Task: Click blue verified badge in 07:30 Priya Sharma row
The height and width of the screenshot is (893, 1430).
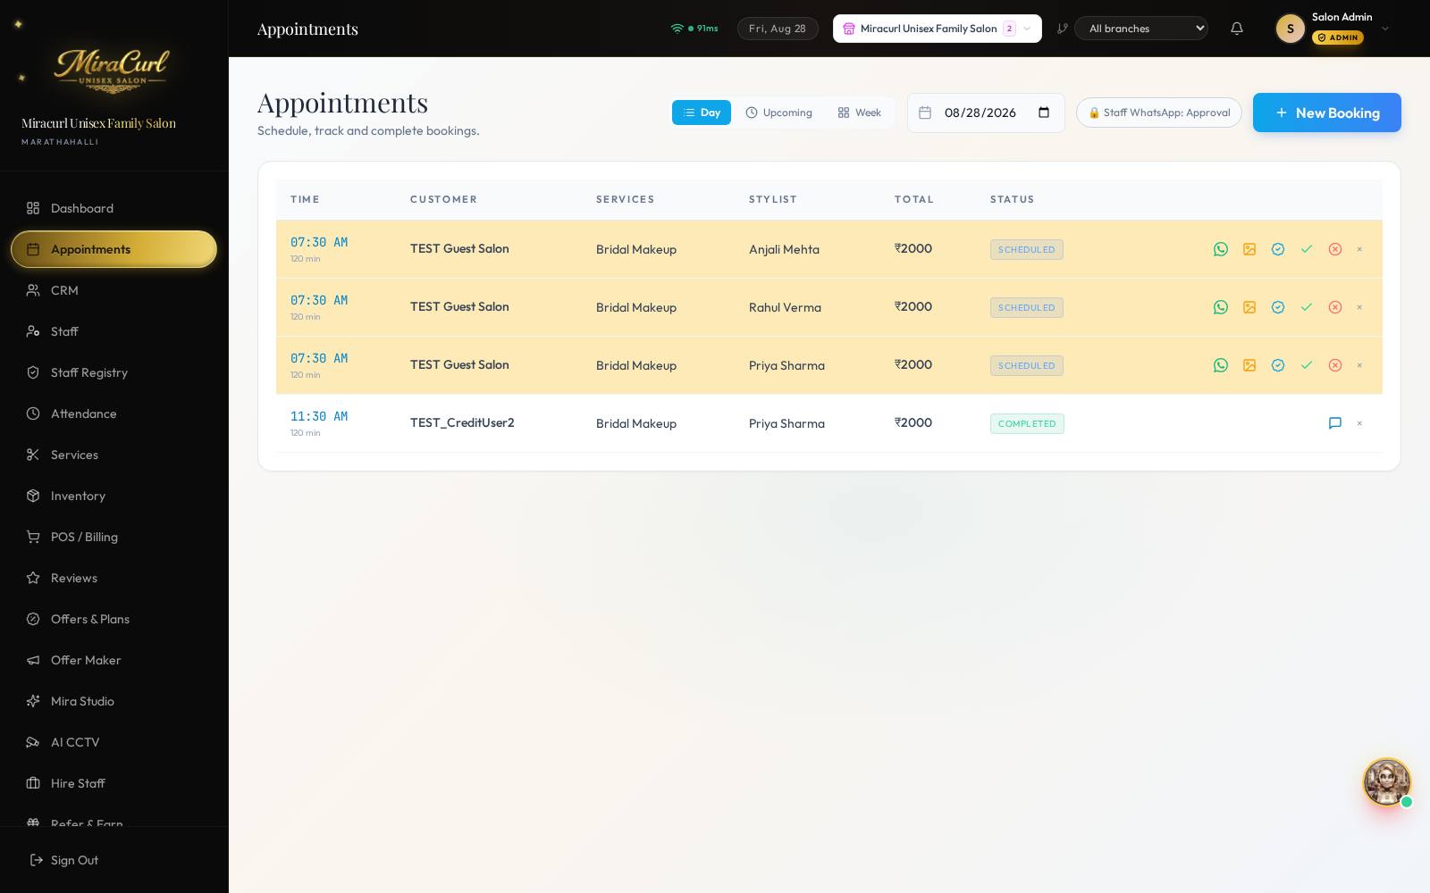Action: coord(1278,365)
